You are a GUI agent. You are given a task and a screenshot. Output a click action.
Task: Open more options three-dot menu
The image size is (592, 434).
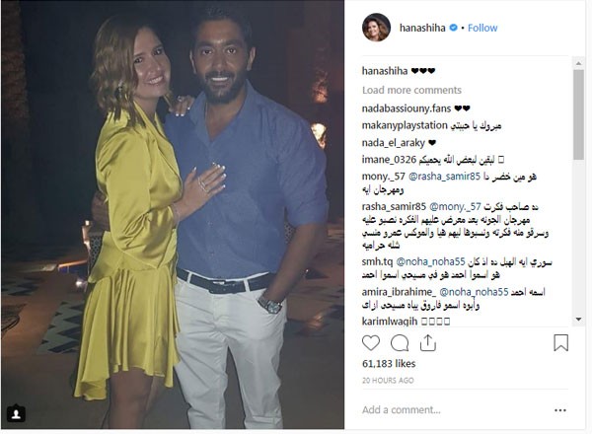pyautogui.click(x=560, y=410)
